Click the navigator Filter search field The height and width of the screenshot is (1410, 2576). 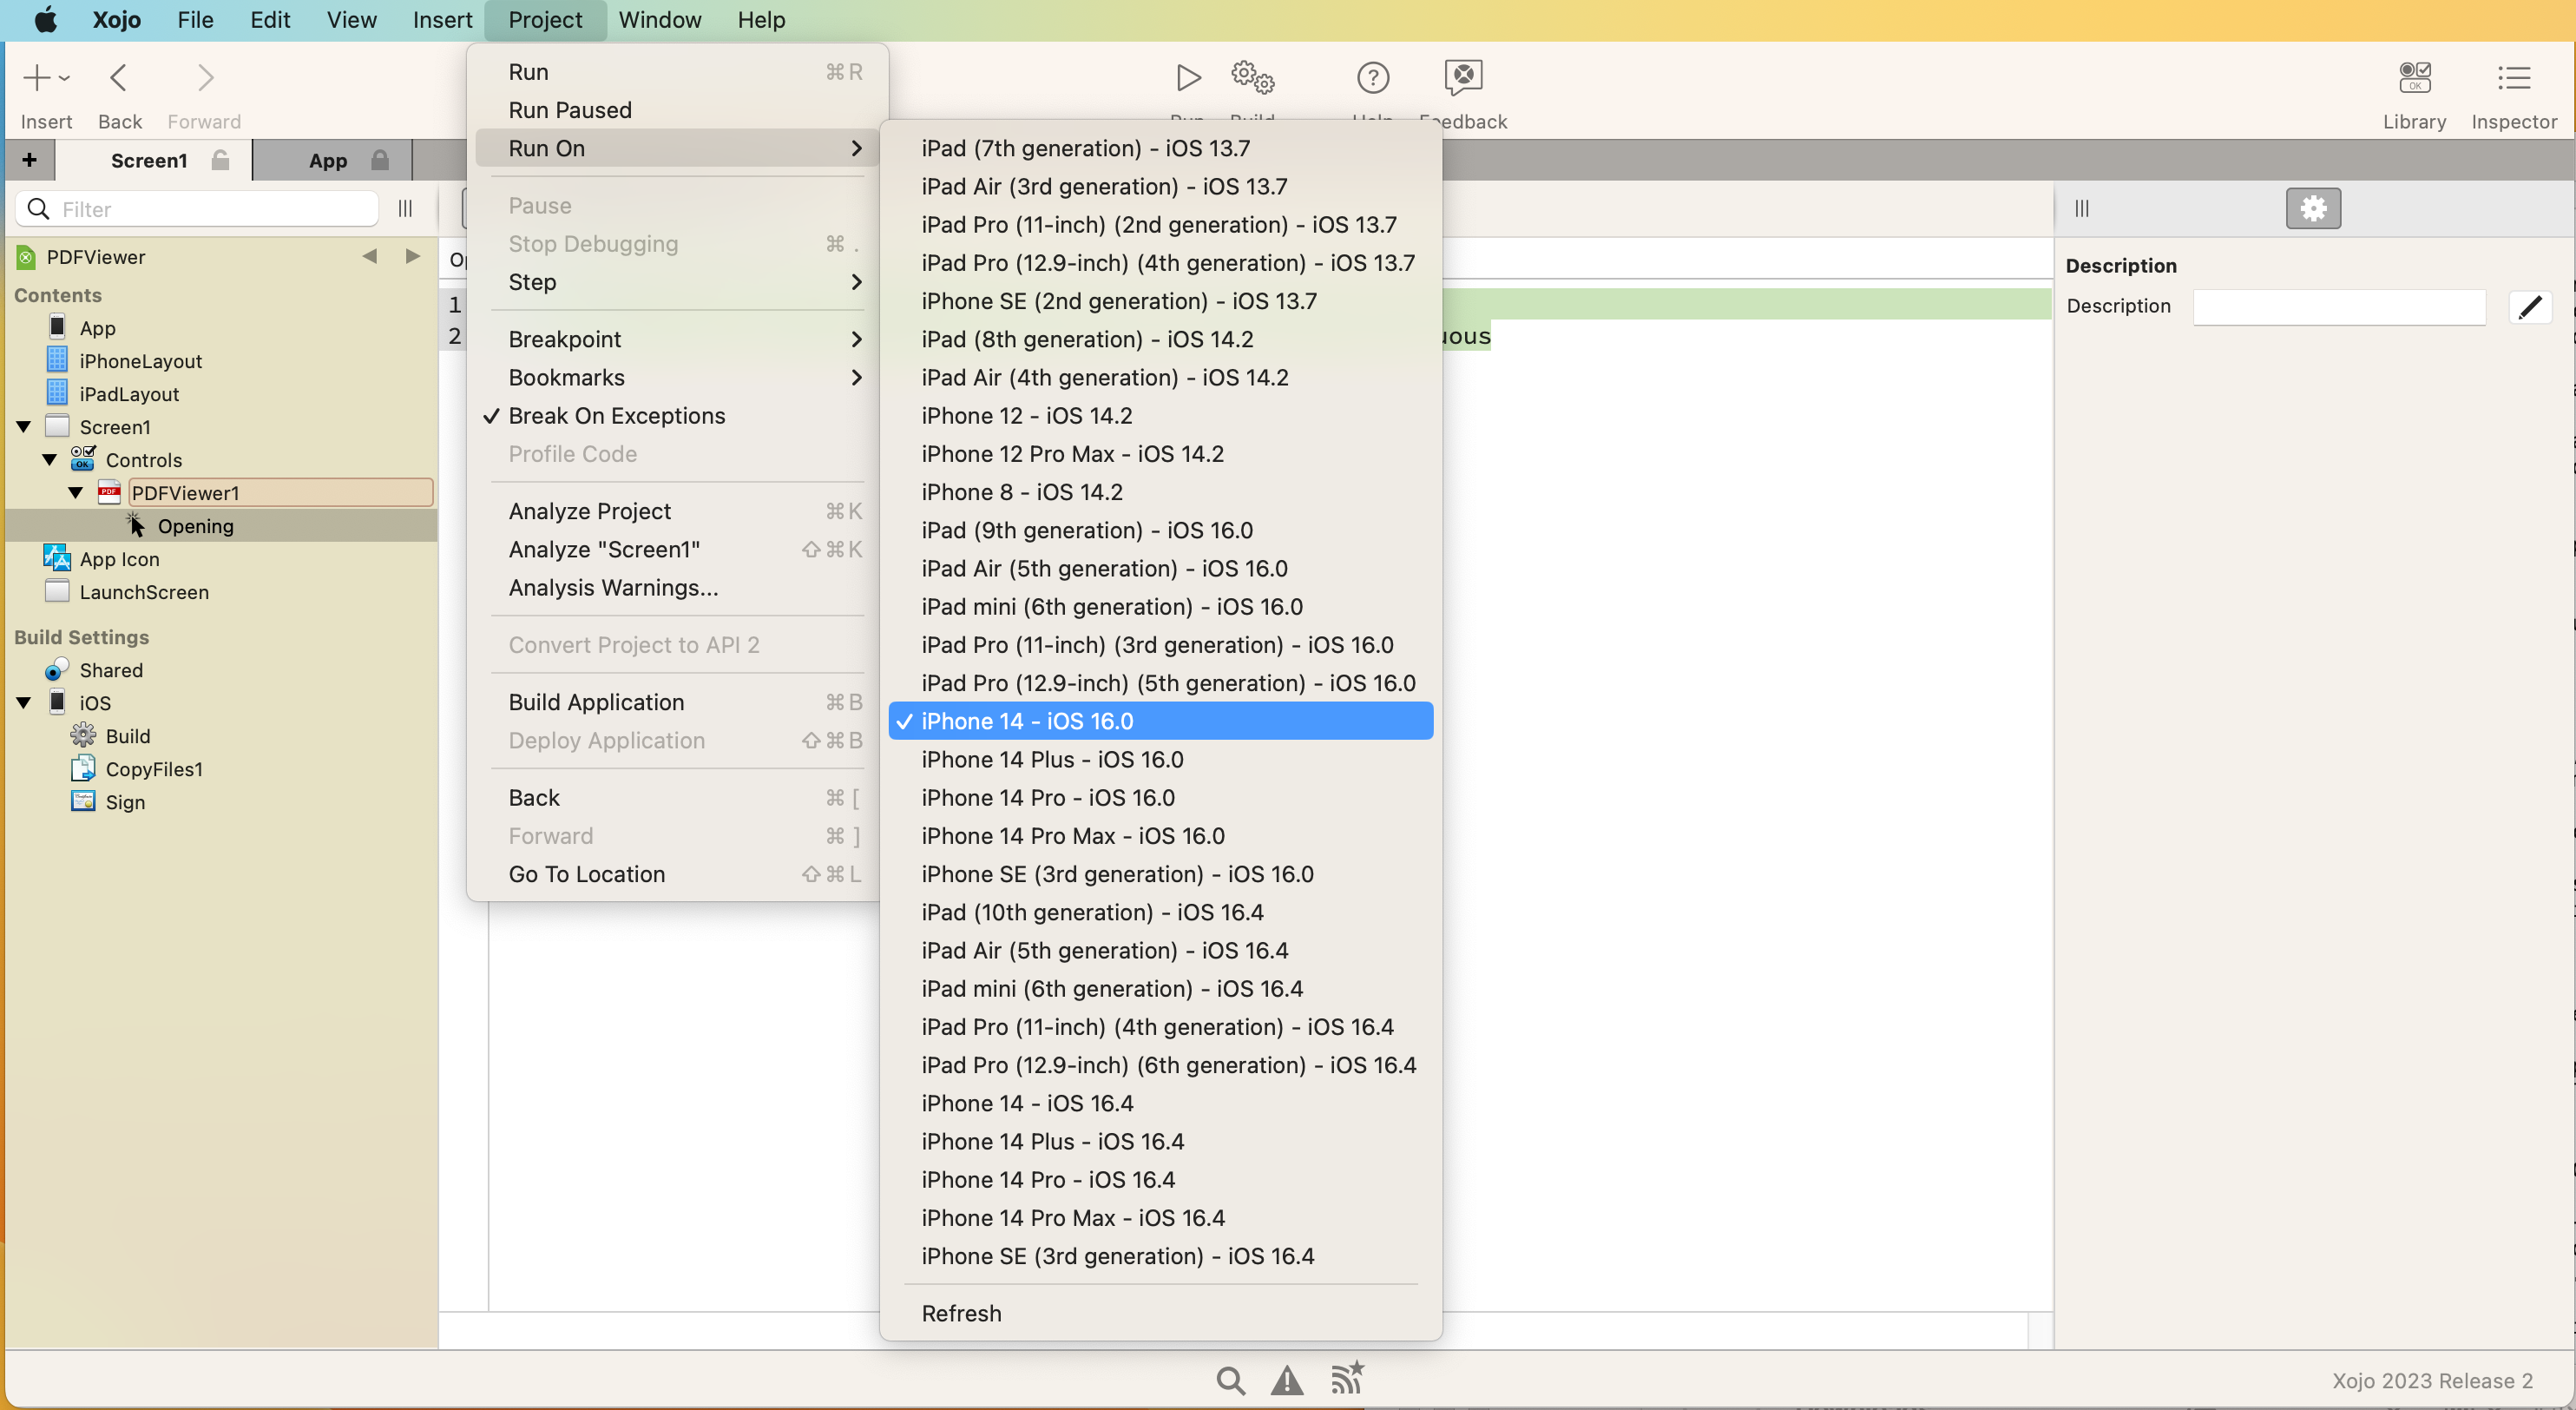[x=197, y=209]
